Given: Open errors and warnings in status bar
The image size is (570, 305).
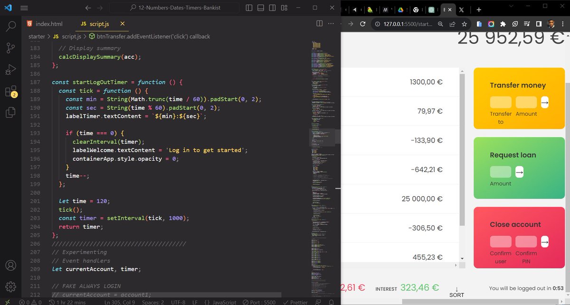Looking at the screenshot, I should click(30, 302).
